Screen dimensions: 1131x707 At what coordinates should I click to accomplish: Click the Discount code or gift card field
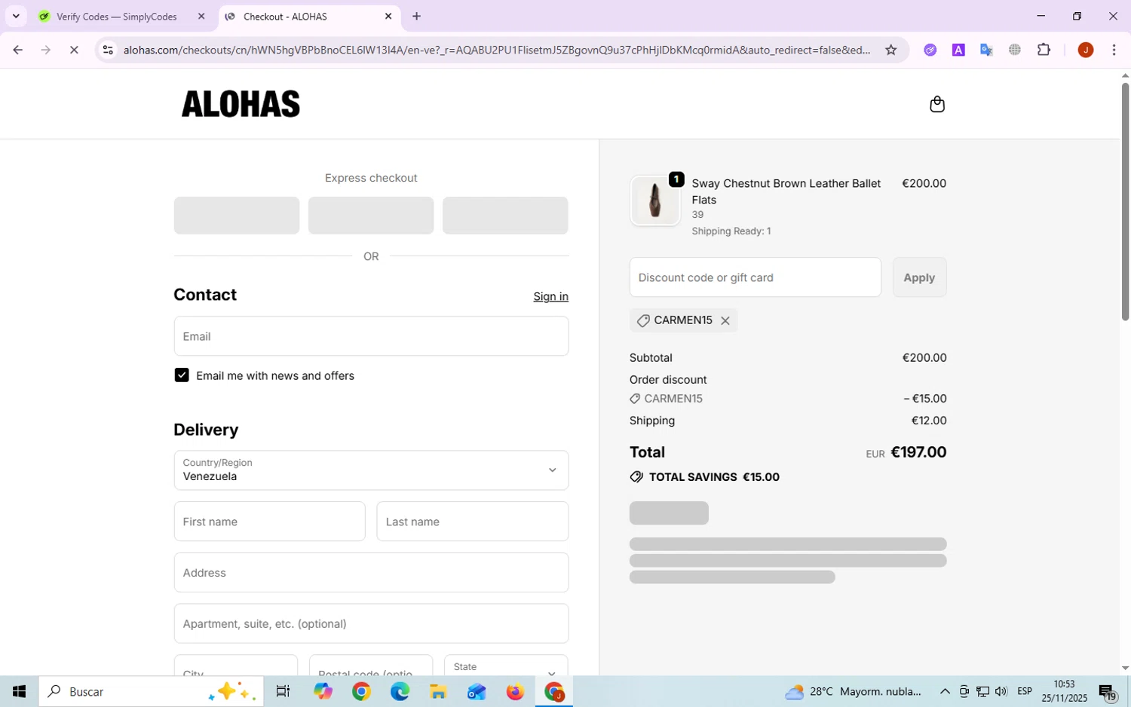pyautogui.click(x=755, y=277)
